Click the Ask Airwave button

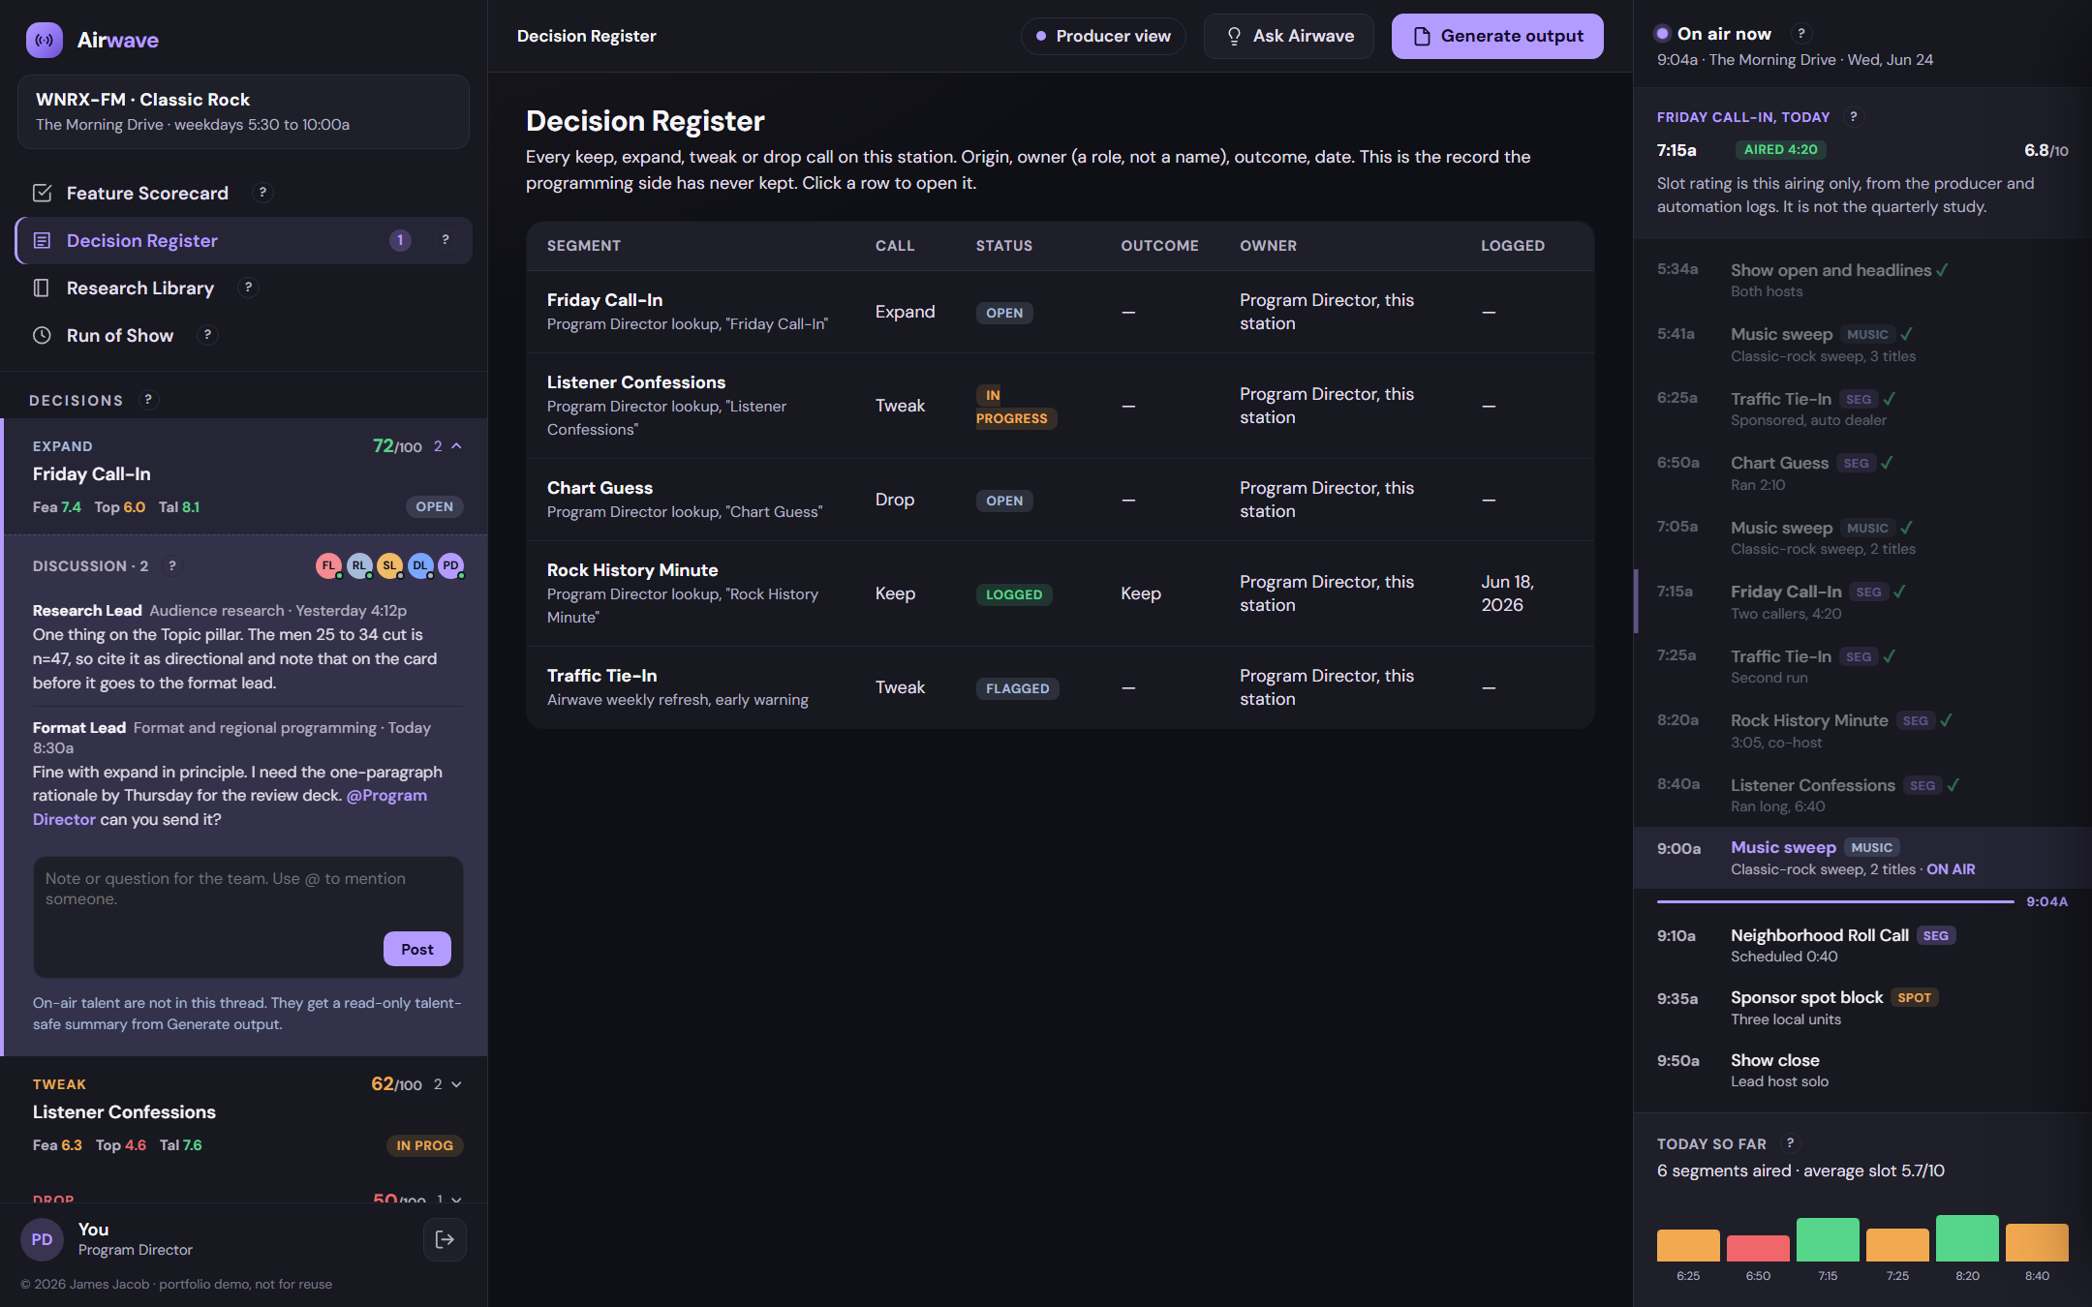[x=1288, y=36]
